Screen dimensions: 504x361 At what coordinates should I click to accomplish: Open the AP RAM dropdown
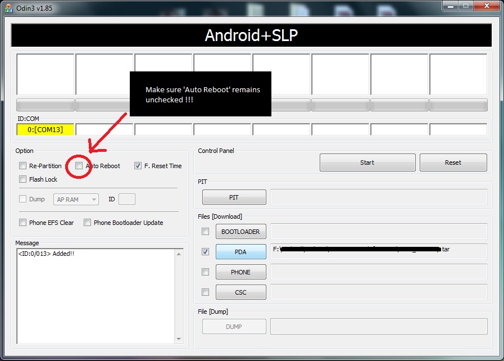pos(76,200)
